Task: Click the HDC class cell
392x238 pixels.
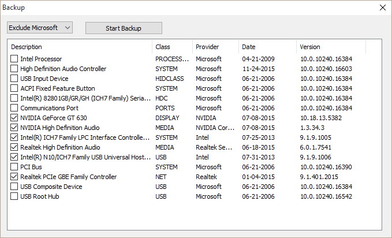Action: pyautogui.click(x=162, y=98)
